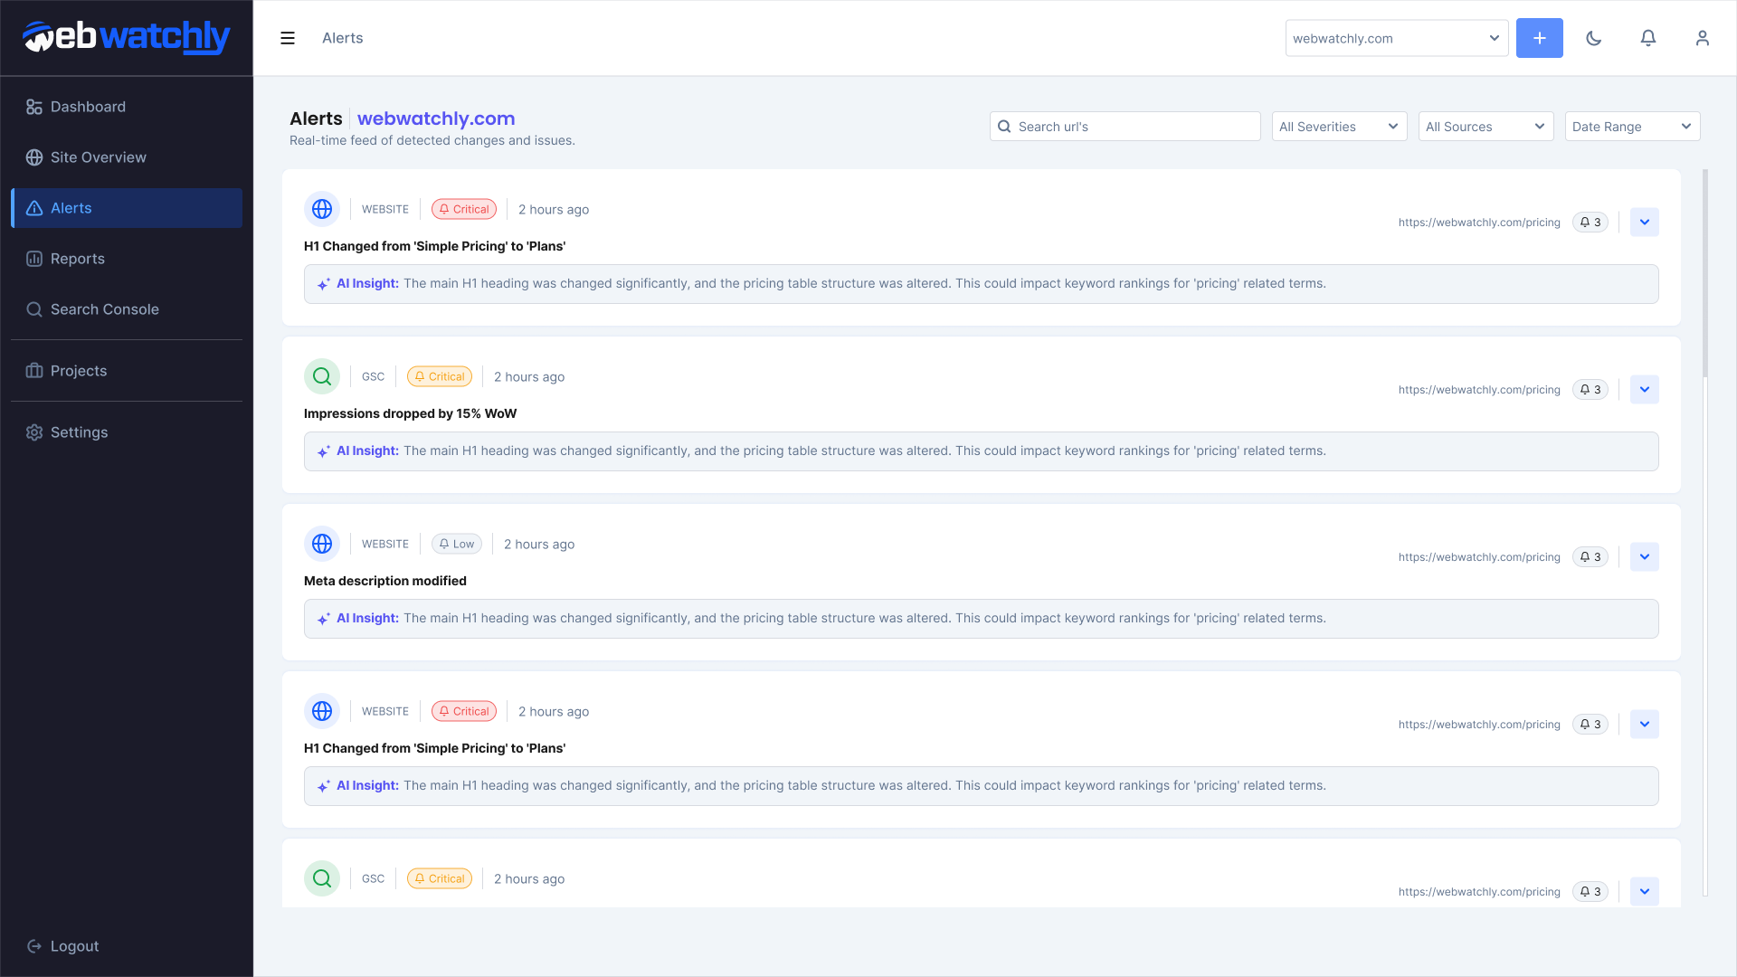
Task: Click Logout at the sidebar bottom
Action: (74, 946)
